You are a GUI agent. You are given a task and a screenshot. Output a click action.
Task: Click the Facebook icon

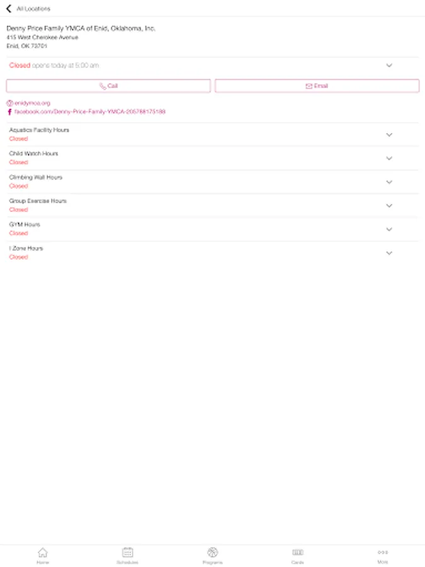(x=9, y=112)
